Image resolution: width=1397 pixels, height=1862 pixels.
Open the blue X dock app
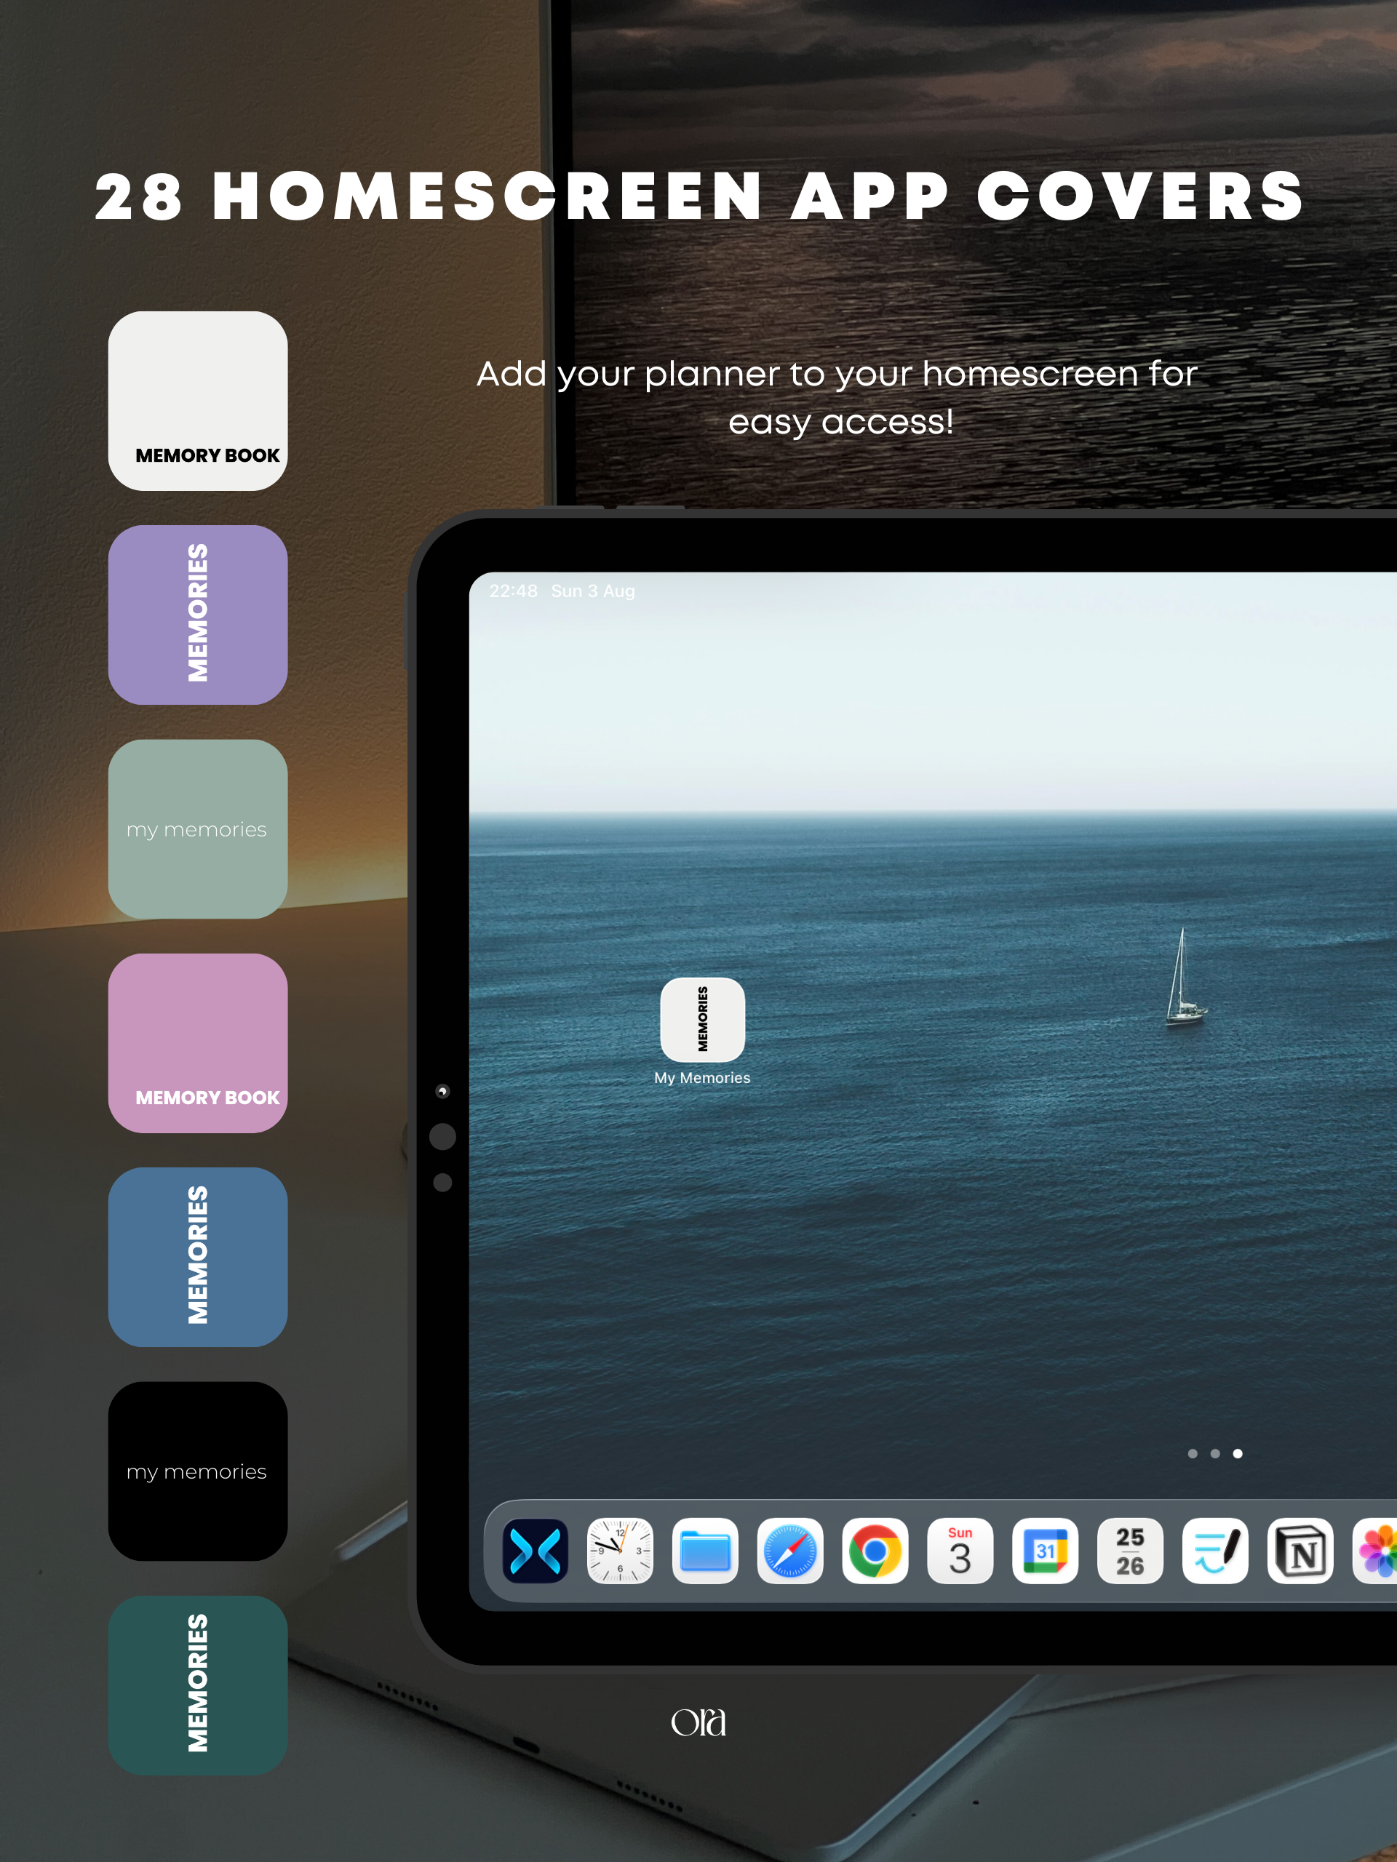pyautogui.click(x=535, y=1551)
